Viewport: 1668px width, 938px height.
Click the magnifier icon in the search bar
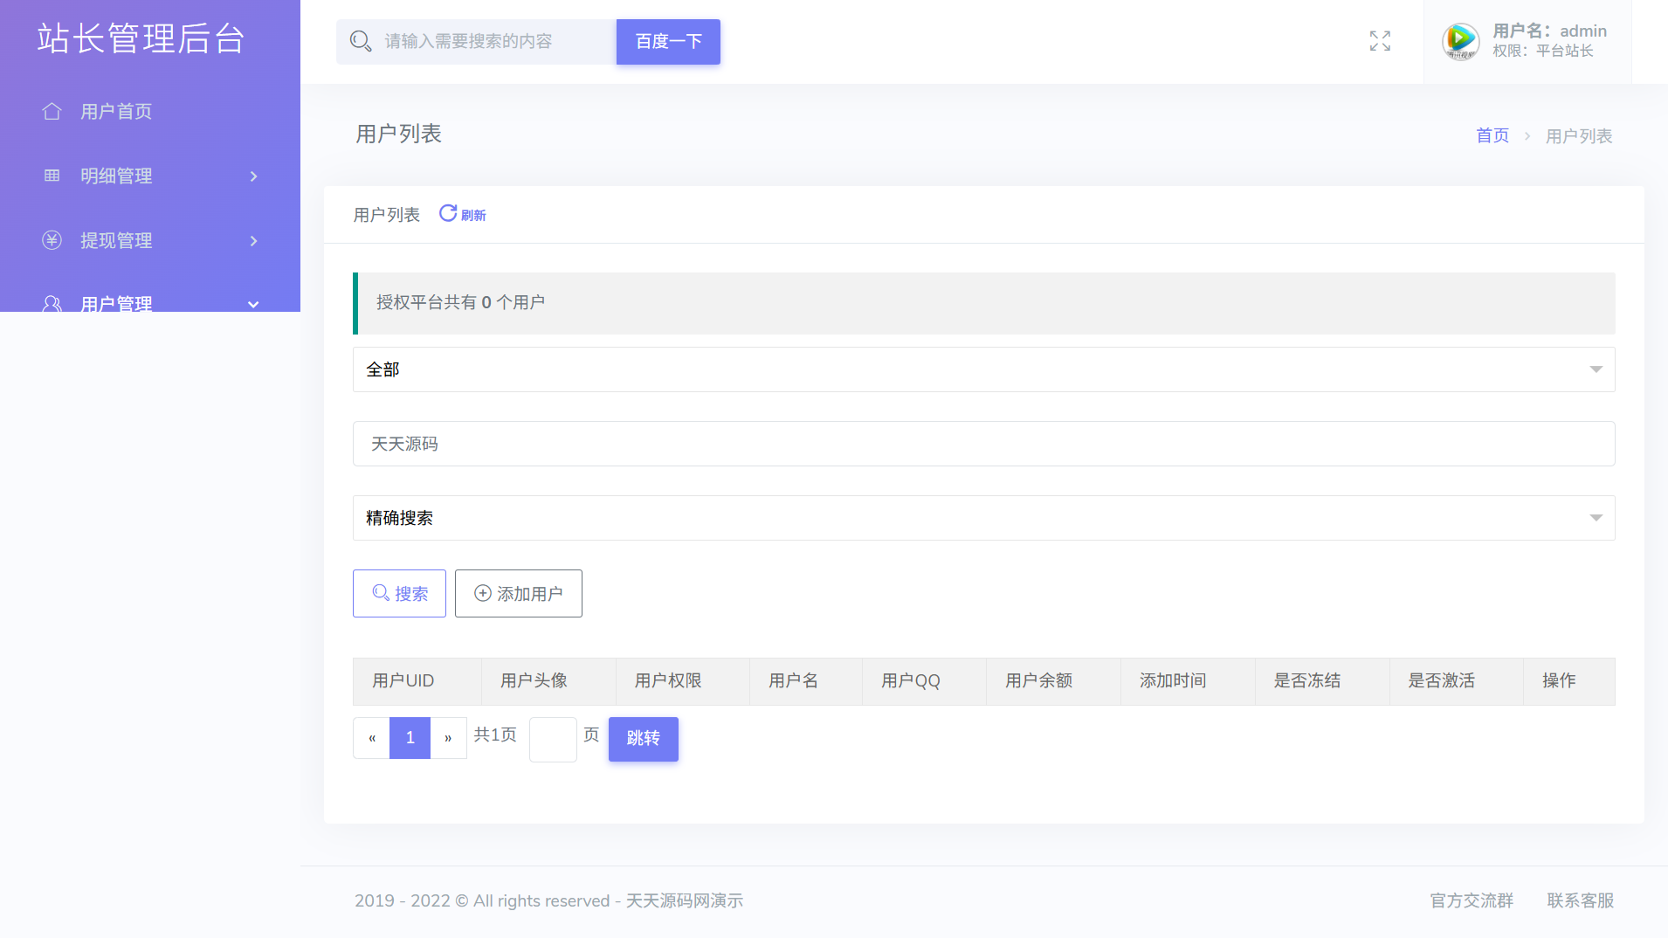[x=361, y=41]
